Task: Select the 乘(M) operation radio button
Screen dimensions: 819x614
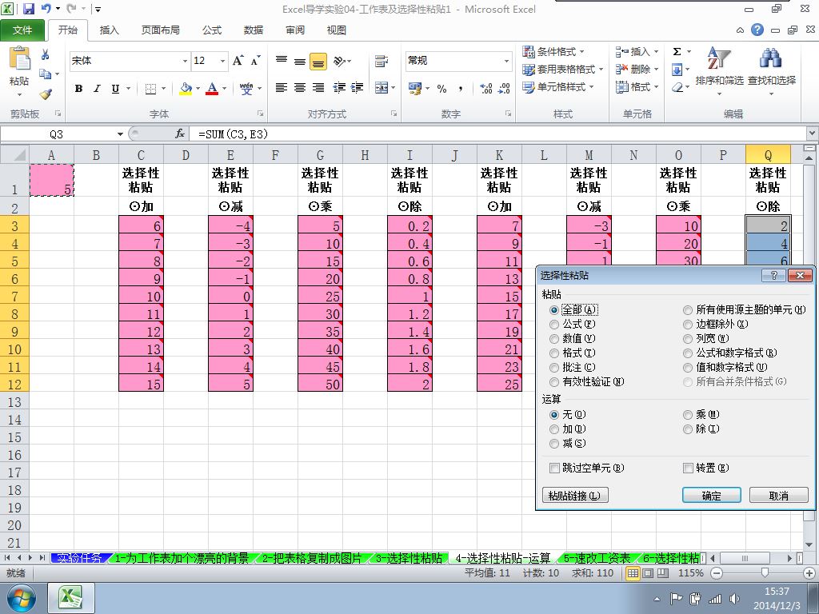Action: 688,415
